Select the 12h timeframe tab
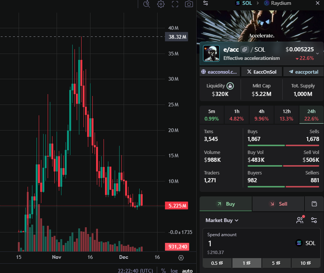324x273 pixels. coord(287,115)
